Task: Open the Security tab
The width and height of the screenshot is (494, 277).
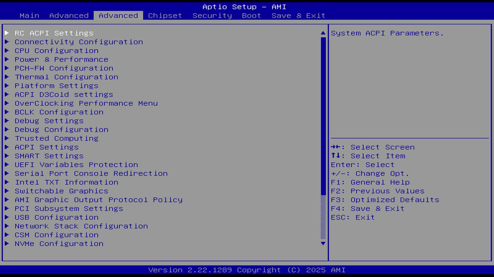Action: click(212, 15)
